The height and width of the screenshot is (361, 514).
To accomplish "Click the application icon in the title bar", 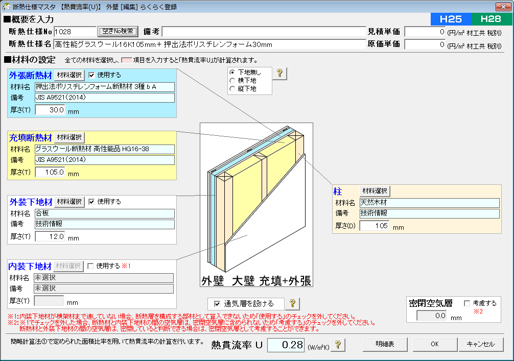I will tap(6, 7).
